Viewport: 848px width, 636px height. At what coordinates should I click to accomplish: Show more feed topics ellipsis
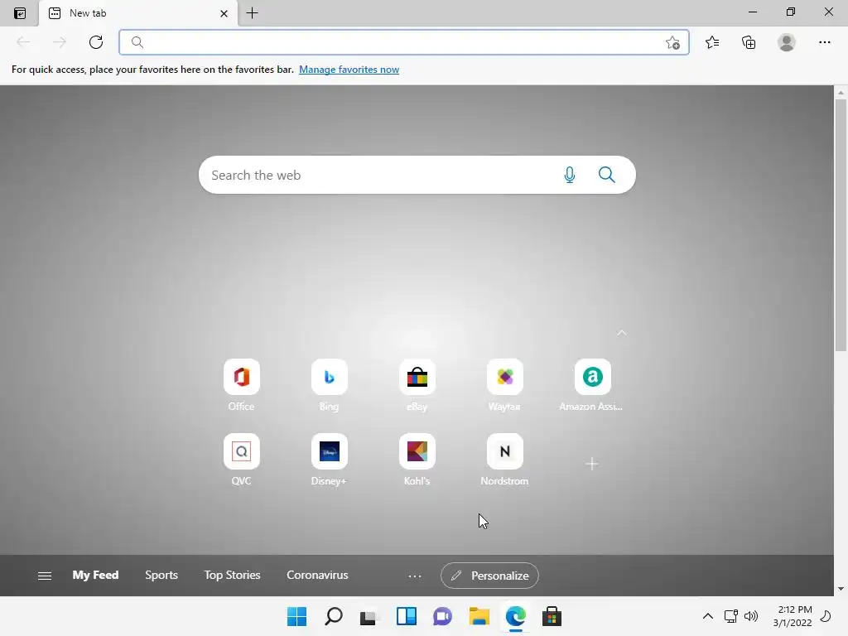click(415, 576)
